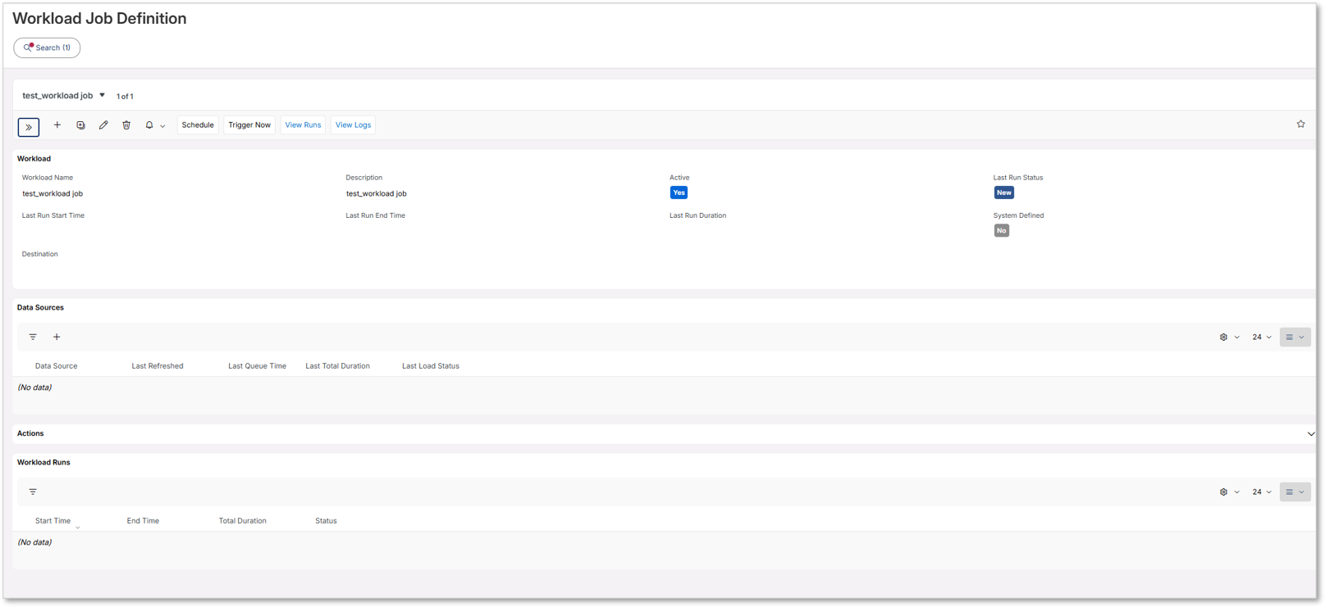
Task: Open filter icon in Data Sources section
Action: pos(33,337)
